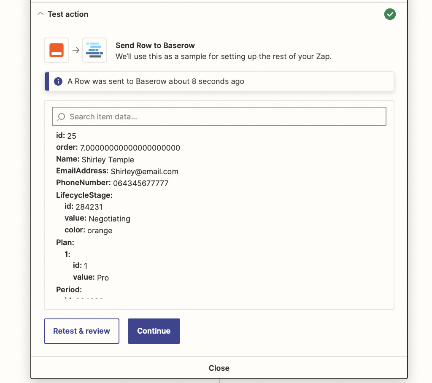The height and width of the screenshot is (383, 432).
Task: Collapse the Test action section chevron
Action: pos(40,14)
